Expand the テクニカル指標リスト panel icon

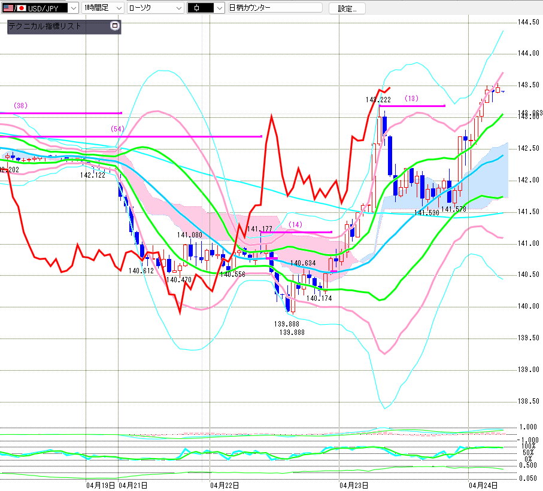(x=115, y=26)
